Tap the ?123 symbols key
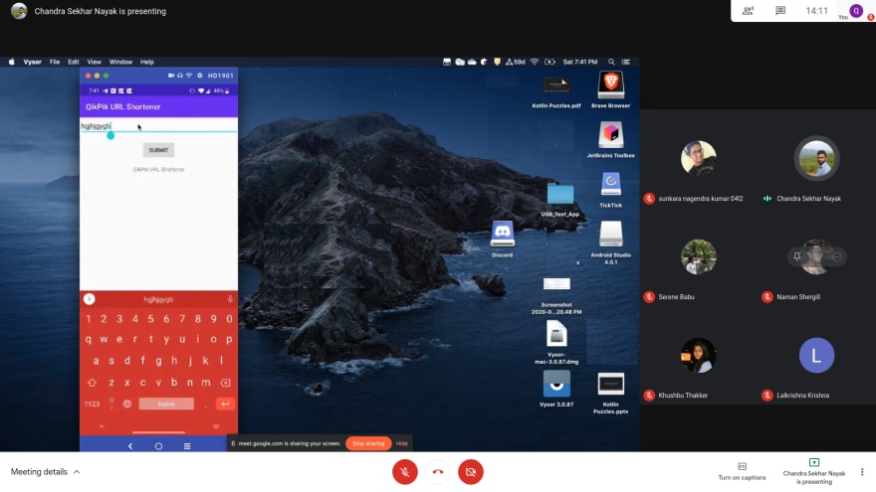 pos(92,404)
